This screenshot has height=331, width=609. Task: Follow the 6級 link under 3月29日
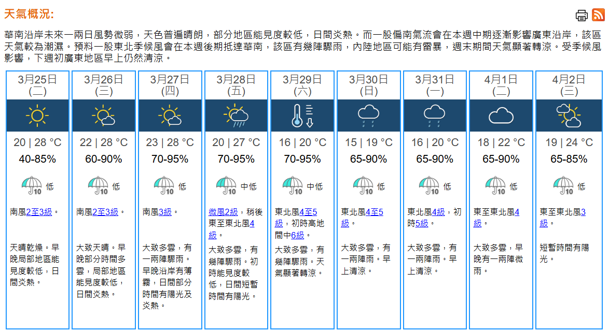click(298, 235)
